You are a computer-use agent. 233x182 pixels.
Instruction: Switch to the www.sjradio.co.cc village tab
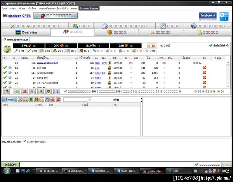click(x=16, y=40)
